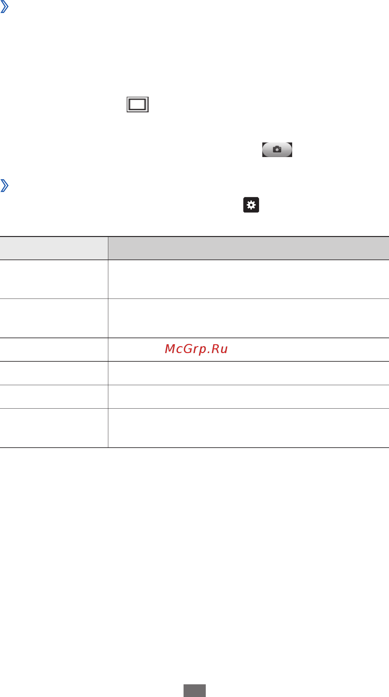Image resolution: width=389 pixels, height=697 pixels.
Task: Click the blue double-chevron above the table
Action: coord(4,186)
